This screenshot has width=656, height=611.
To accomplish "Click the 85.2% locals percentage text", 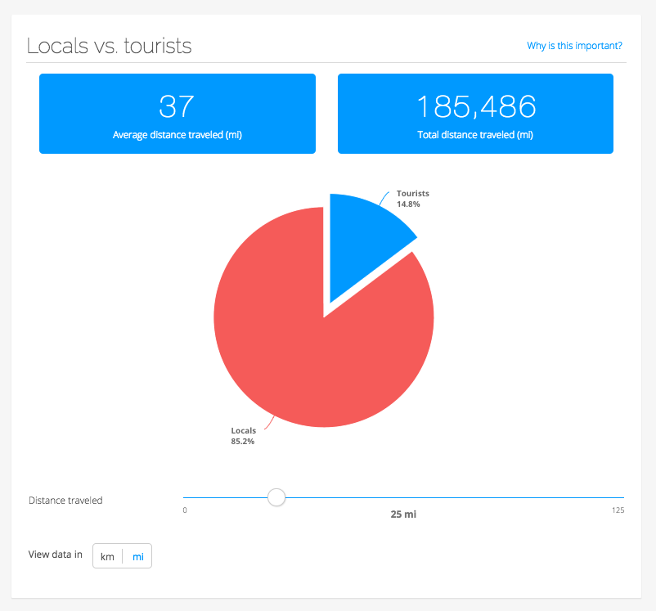I will [x=243, y=441].
